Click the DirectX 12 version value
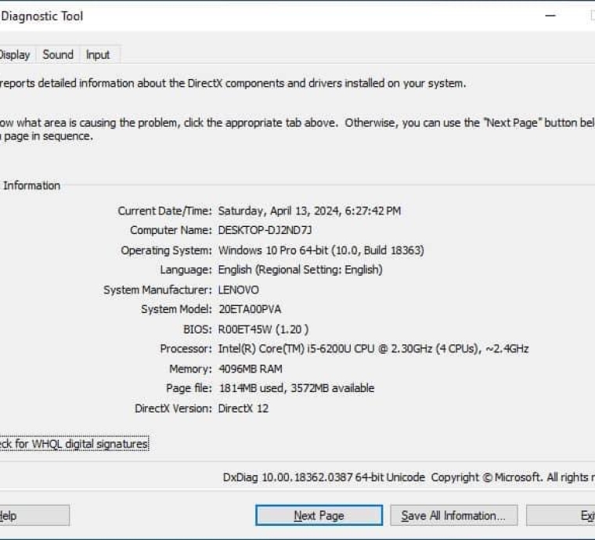Screen dimensions: 595x540 243,409
